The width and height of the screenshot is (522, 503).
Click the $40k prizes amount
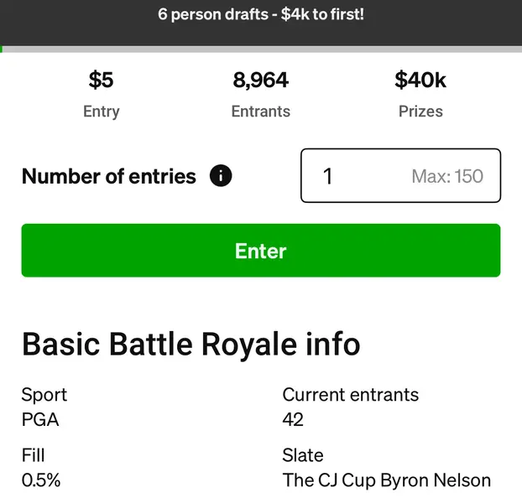pos(420,80)
